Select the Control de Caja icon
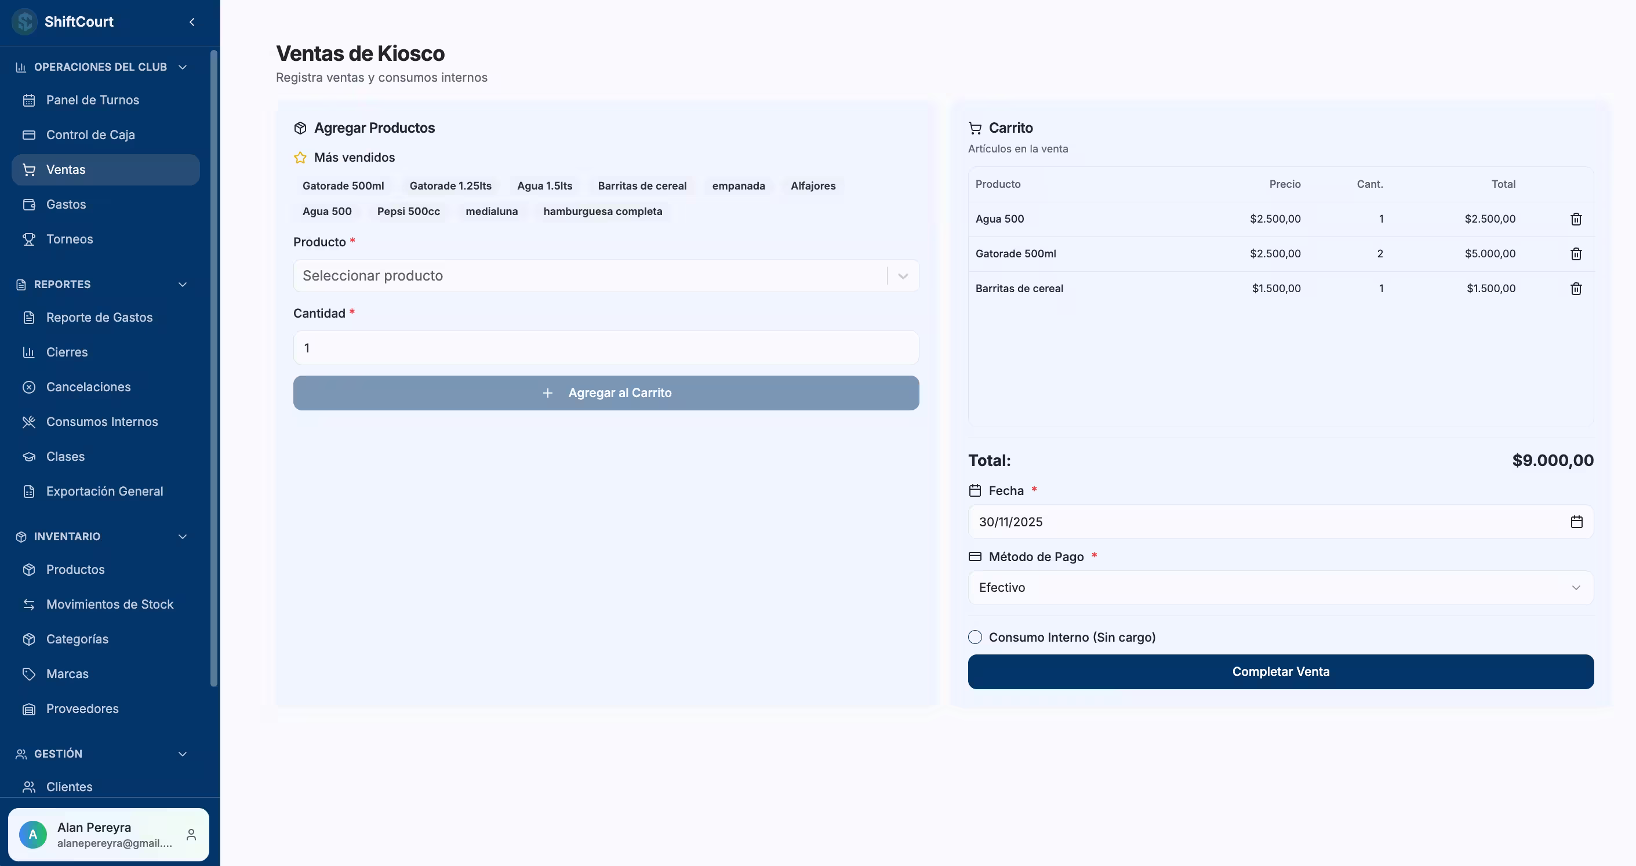The image size is (1636, 866). [x=29, y=134]
